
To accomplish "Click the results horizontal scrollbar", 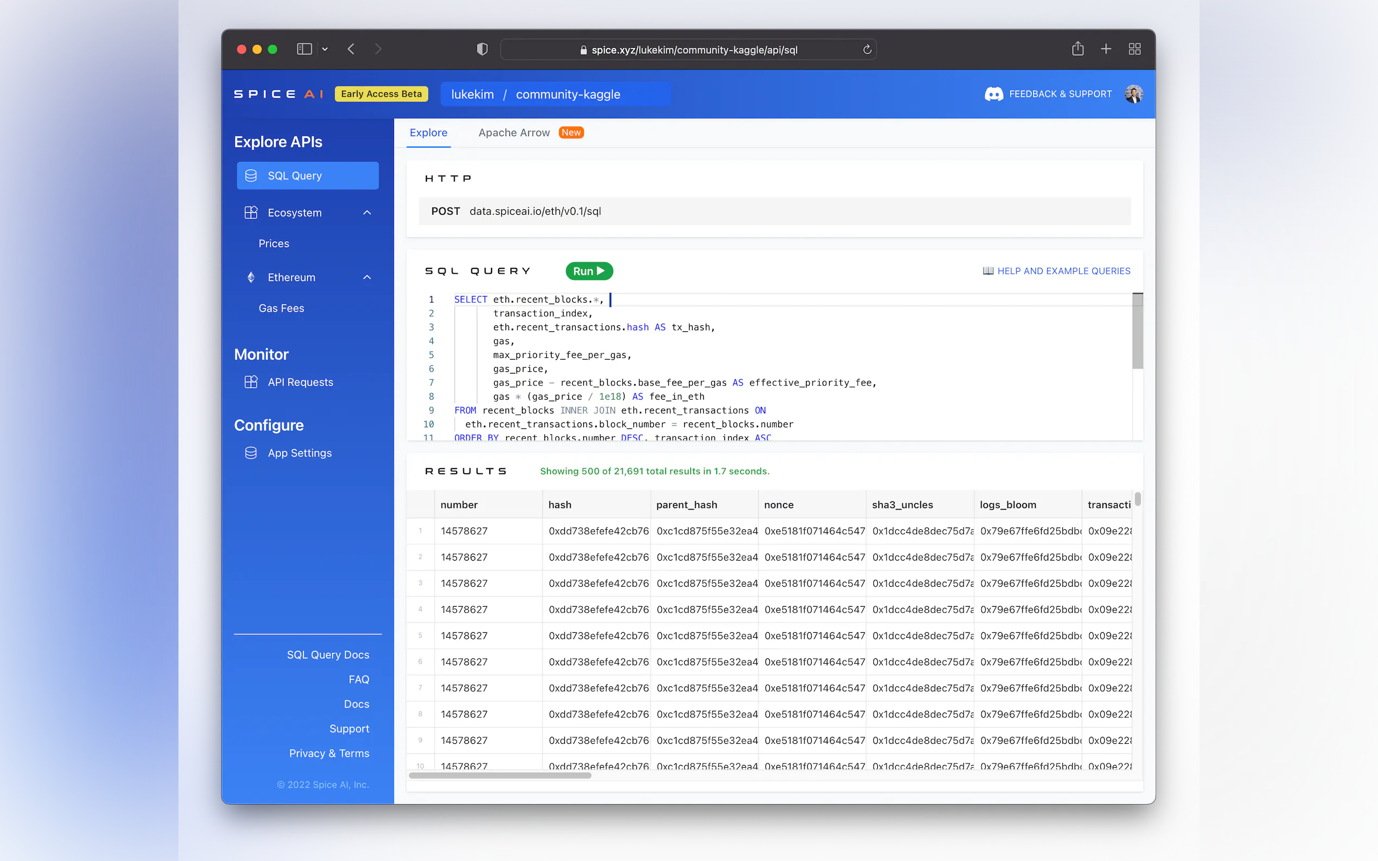I will point(500,775).
